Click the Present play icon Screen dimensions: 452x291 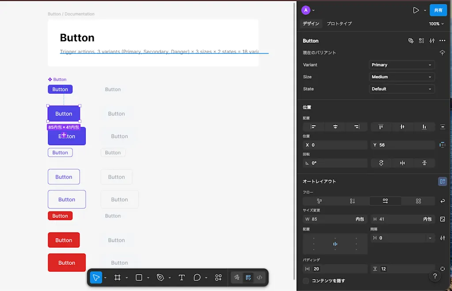pos(416,11)
